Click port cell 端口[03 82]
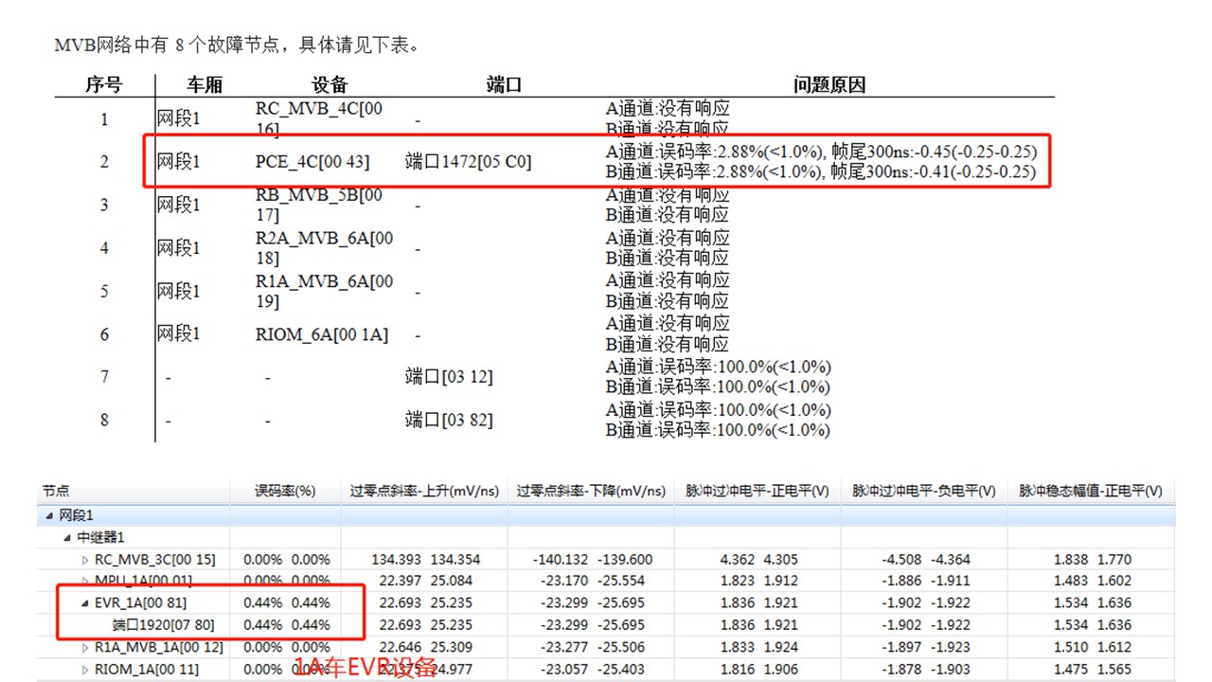Image resolution: width=1212 pixels, height=682 pixels. coord(450,420)
